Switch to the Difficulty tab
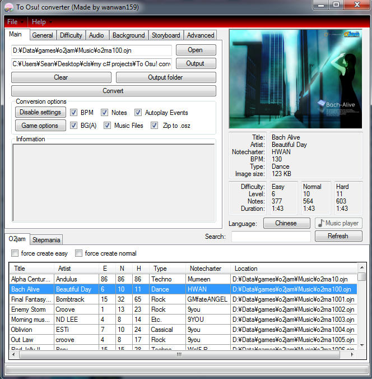The height and width of the screenshot is (379, 372). pyautogui.click(x=71, y=35)
